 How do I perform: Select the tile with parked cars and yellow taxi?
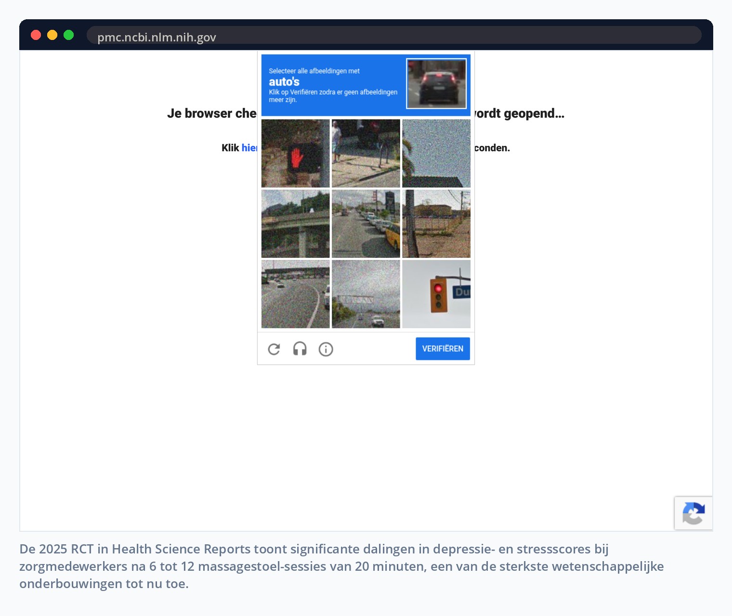click(x=366, y=224)
